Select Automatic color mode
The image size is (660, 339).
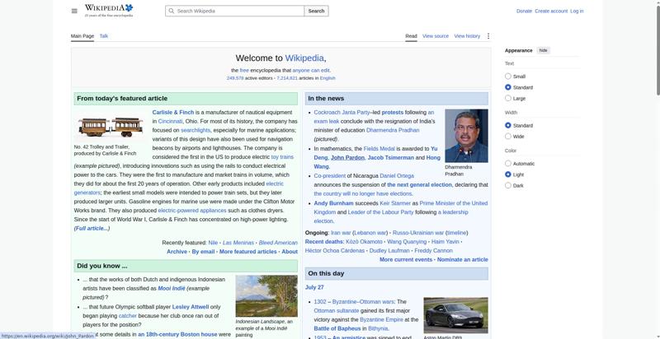508,164
